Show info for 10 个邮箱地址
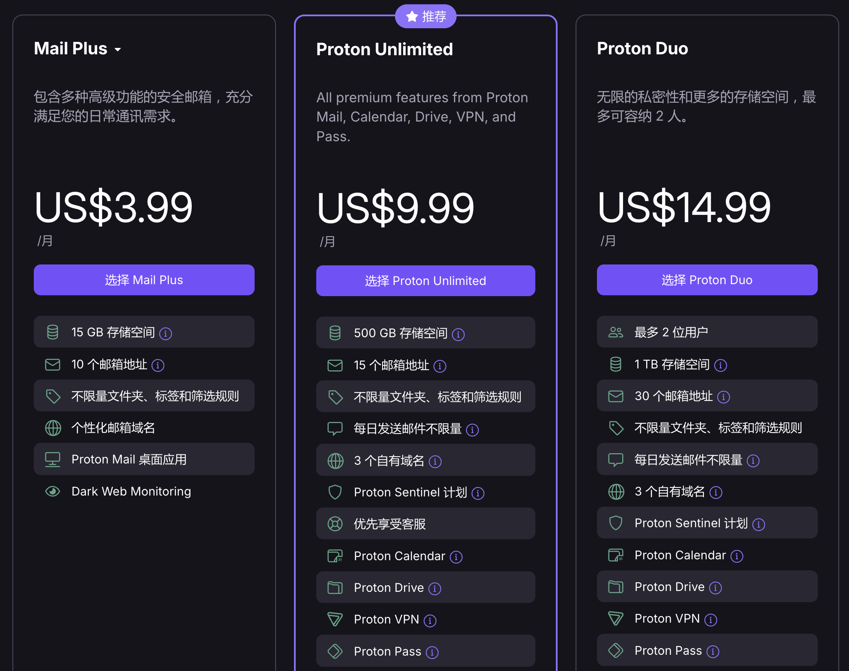The height and width of the screenshot is (671, 849). tap(158, 365)
